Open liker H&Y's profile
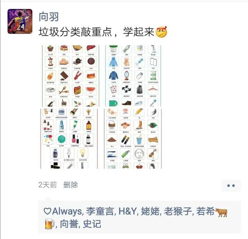The width and height of the screenshot is (248, 239). point(127,211)
